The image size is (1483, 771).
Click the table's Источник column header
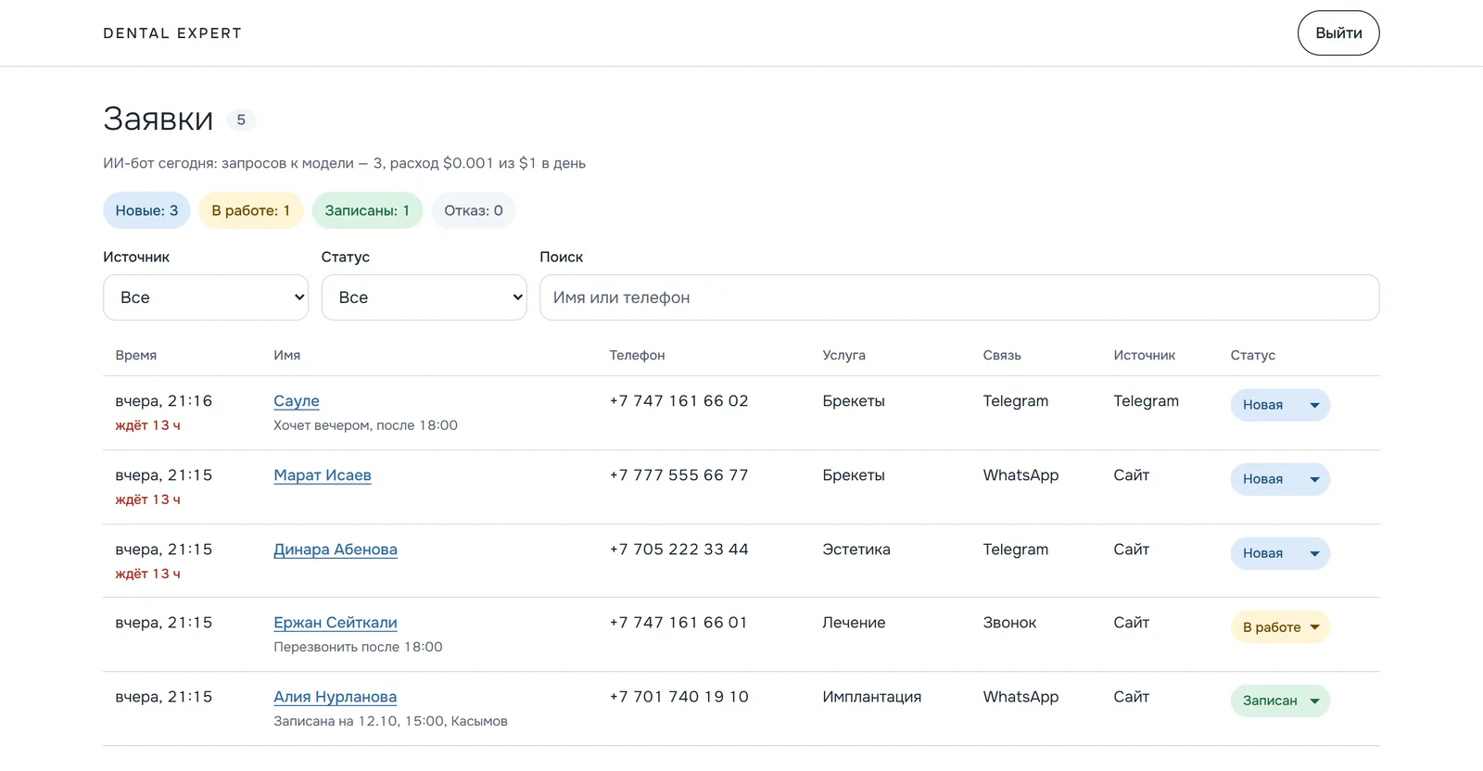click(1145, 355)
